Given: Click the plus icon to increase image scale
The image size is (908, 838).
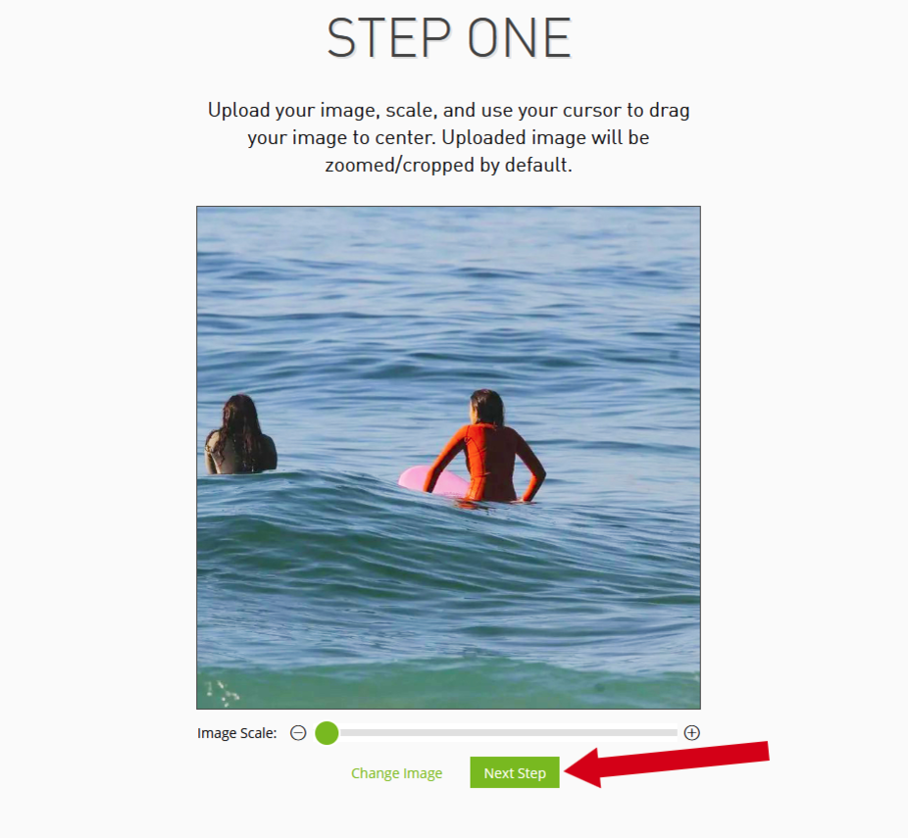Looking at the screenshot, I should point(692,733).
